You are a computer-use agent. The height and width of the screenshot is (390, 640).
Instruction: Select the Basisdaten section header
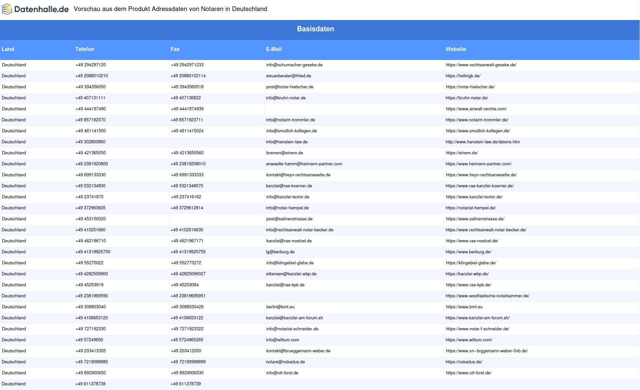point(316,29)
